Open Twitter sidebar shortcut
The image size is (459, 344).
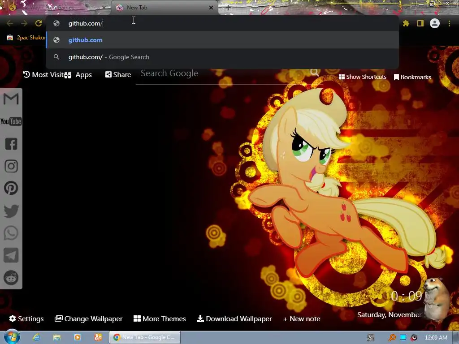pyautogui.click(x=11, y=211)
